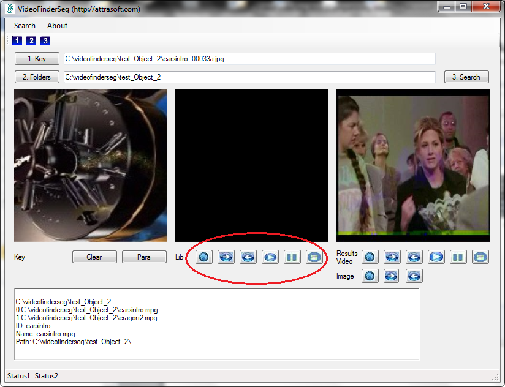
Task: Click the Lib next arrow button
Action: (x=226, y=257)
